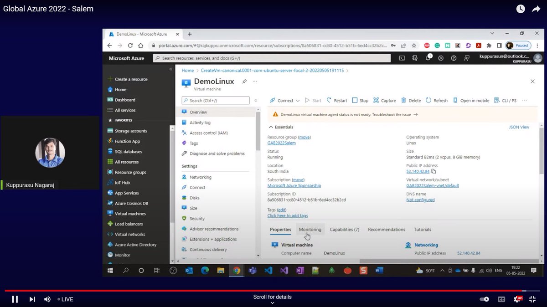Click Delete in VM toolbar

click(411, 101)
